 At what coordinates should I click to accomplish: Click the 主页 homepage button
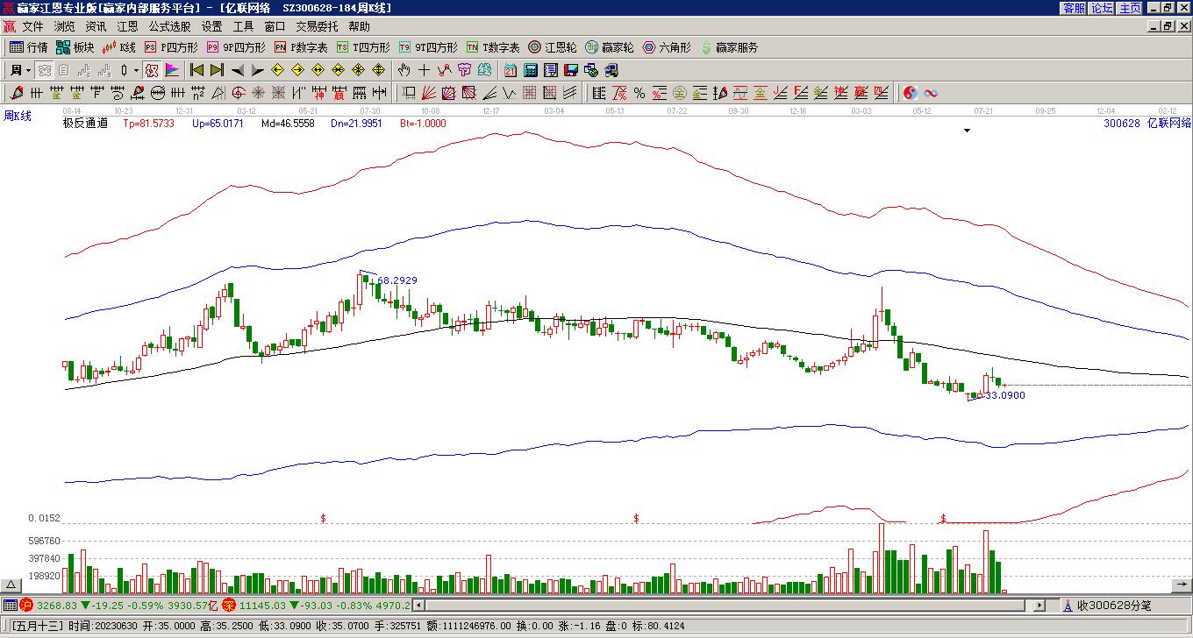(x=1130, y=8)
